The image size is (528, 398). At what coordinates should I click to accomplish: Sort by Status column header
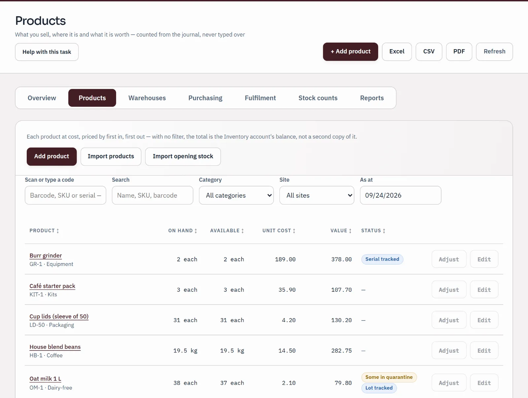pyautogui.click(x=373, y=231)
